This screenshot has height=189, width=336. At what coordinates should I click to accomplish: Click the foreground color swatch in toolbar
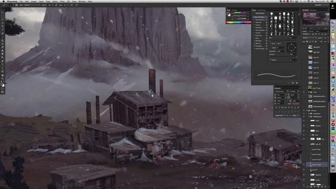point(2,84)
